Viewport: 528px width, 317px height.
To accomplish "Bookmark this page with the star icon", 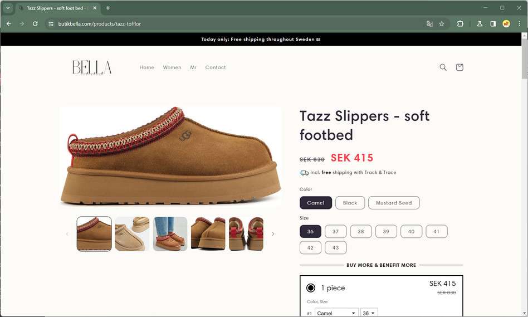I will pos(442,24).
